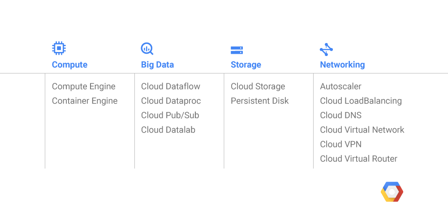Open Cloud Virtual Router
The height and width of the screenshot is (224, 448).
click(358, 159)
